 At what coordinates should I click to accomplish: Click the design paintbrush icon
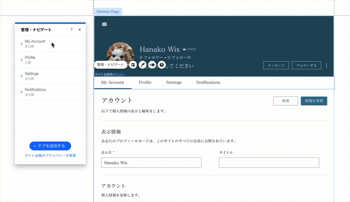click(143, 65)
